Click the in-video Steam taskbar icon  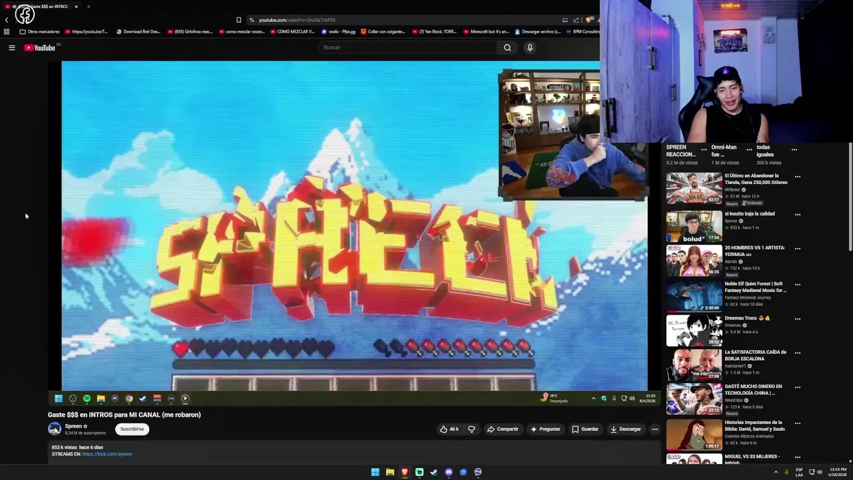coord(143,399)
